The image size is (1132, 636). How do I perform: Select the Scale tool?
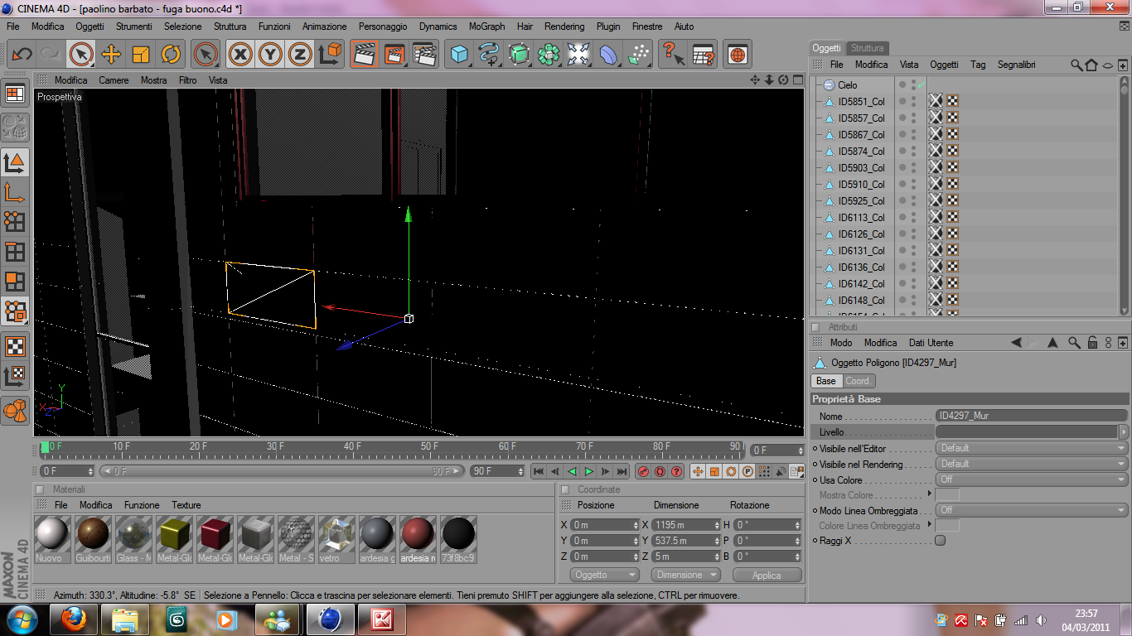point(141,55)
